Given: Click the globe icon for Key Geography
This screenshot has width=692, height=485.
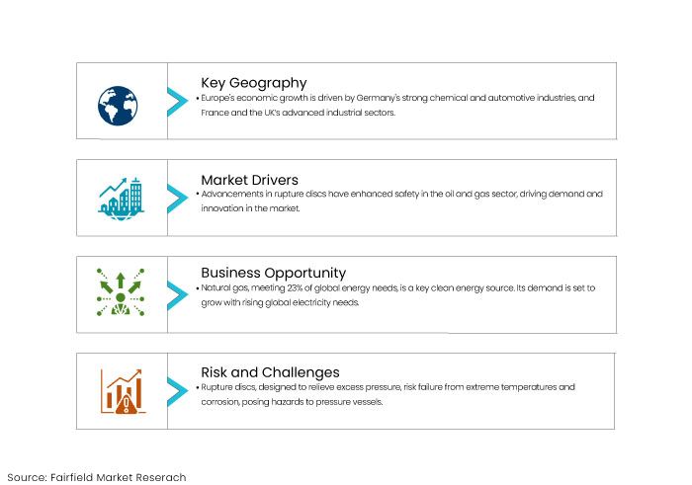Looking at the screenshot, I should tap(118, 106).
